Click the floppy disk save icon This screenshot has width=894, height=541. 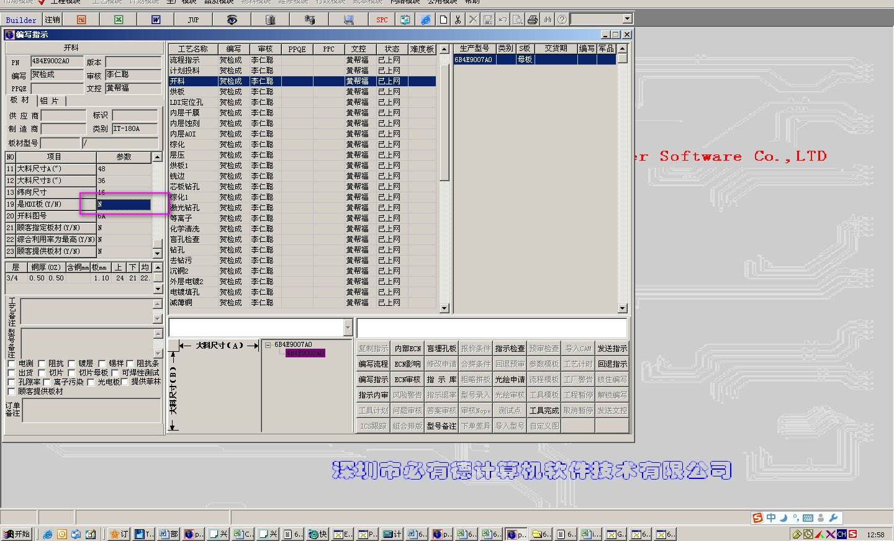click(x=488, y=20)
